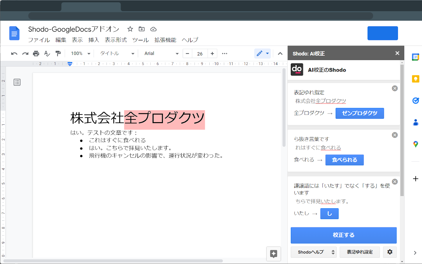Apply the ゼンプロダクツ correction

pos(360,113)
